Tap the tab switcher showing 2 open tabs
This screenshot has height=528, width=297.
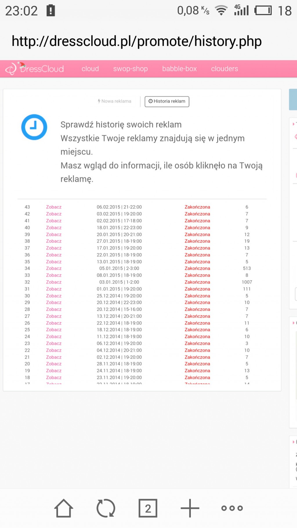click(x=148, y=508)
